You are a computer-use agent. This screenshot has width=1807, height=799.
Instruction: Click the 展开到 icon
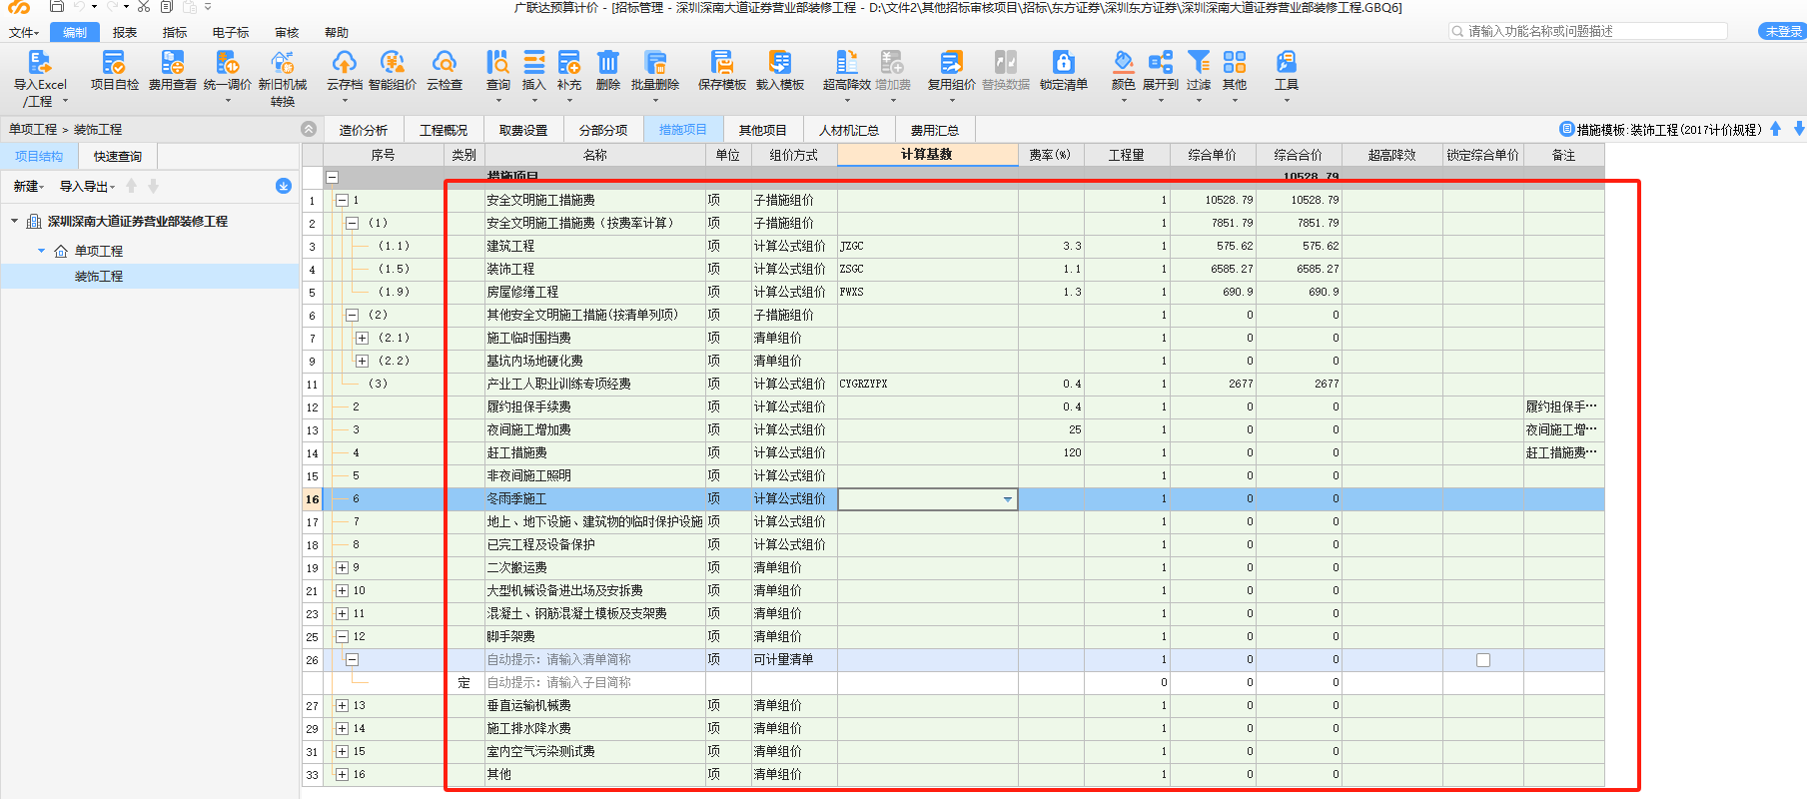[1161, 63]
